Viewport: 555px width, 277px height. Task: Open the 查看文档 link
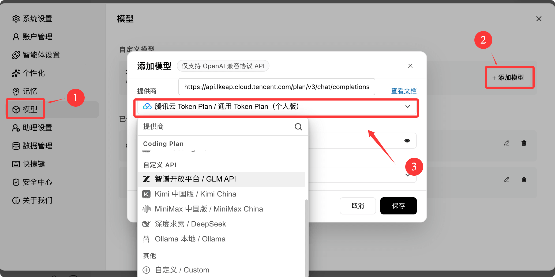[x=404, y=91]
